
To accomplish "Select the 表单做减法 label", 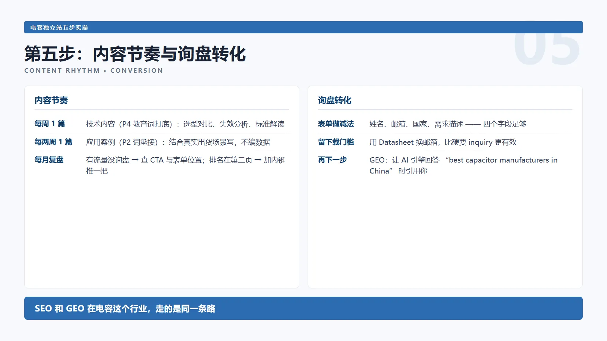I will tap(336, 124).
